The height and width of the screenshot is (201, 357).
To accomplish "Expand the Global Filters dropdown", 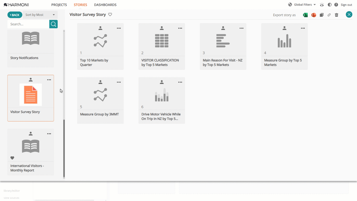I will tap(305, 5).
